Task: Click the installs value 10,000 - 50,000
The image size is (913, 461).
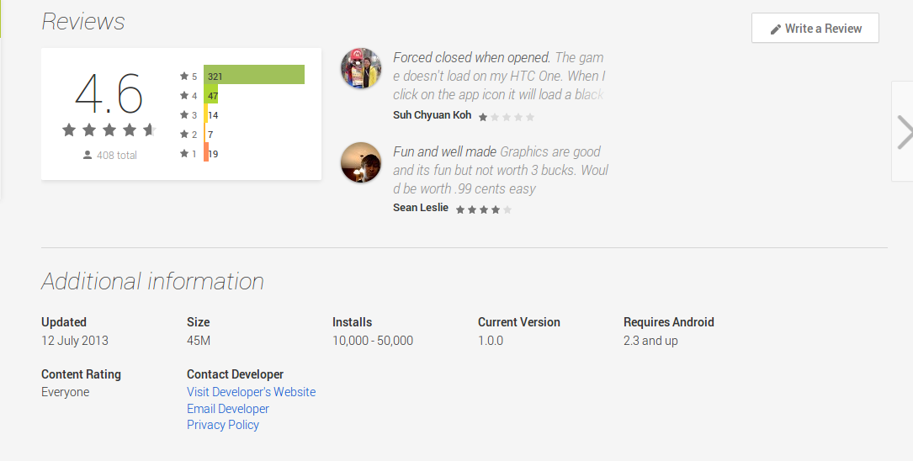Action: [373, 341]
